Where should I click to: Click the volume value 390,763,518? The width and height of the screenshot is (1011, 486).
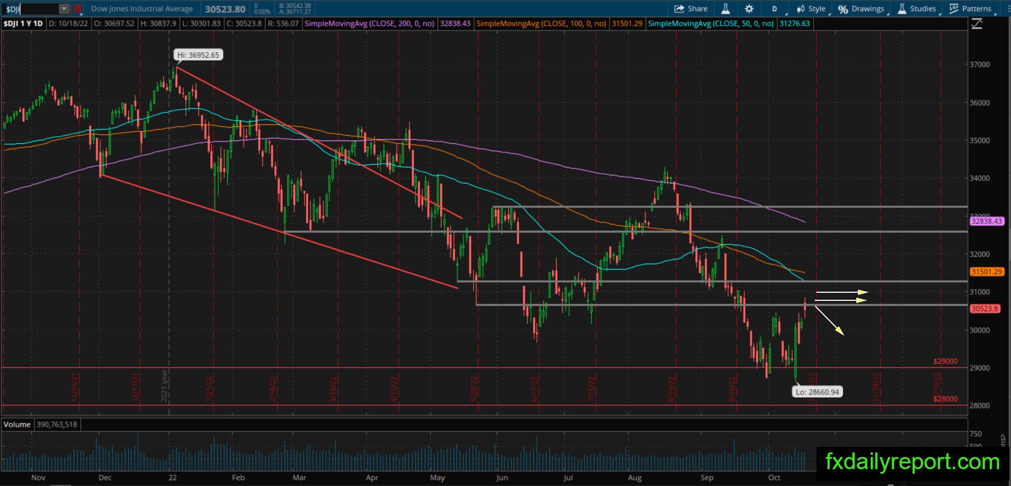57,425
